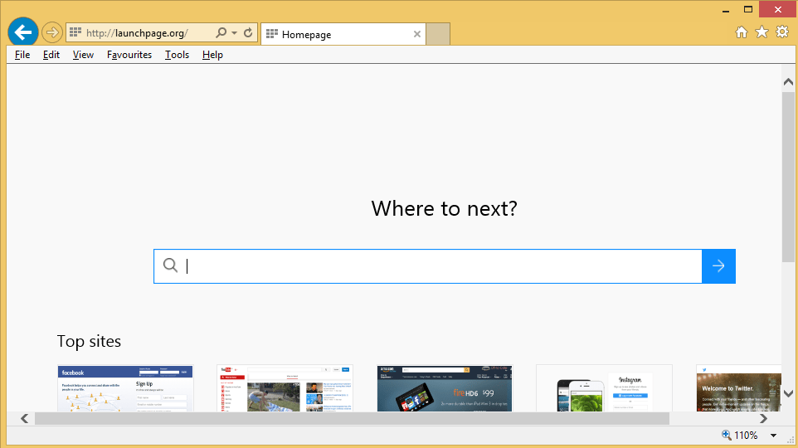Open the Favourites star panel
This screenshot has width=798, height=448.
(762, 32)
